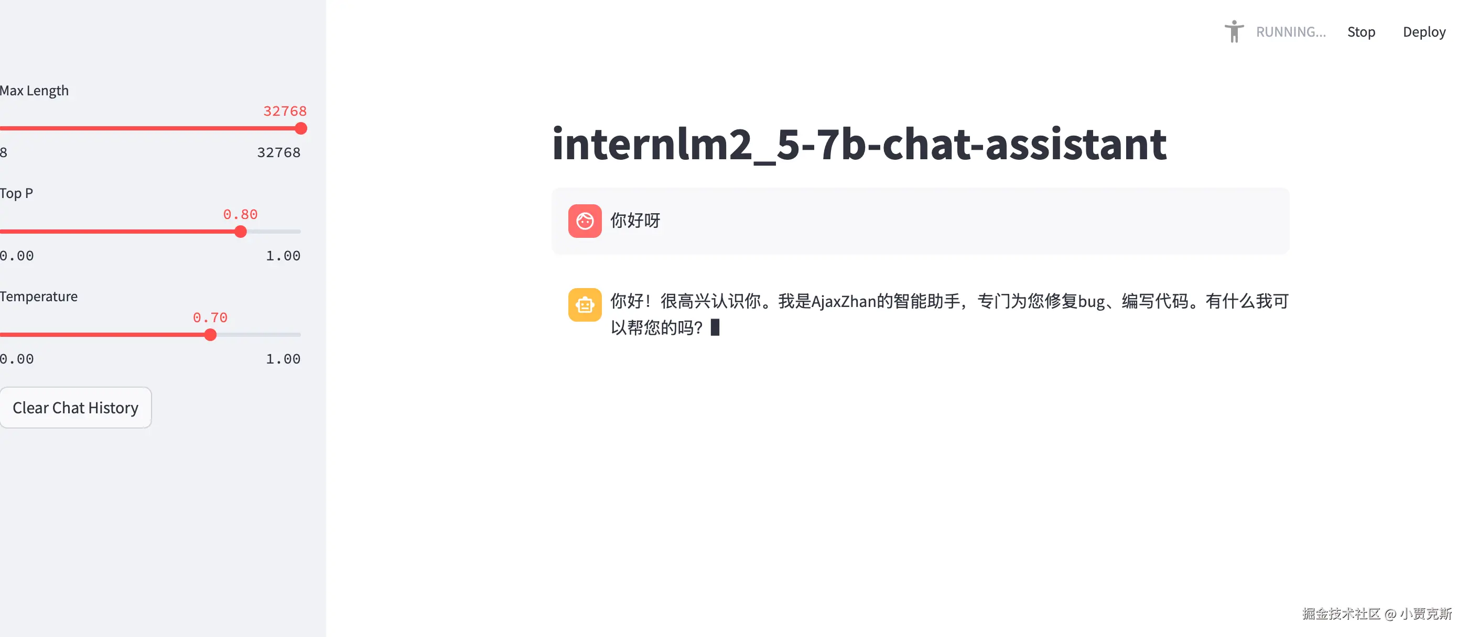Stop the running app
1468x637 pixels.
(x=1361, y=32)
